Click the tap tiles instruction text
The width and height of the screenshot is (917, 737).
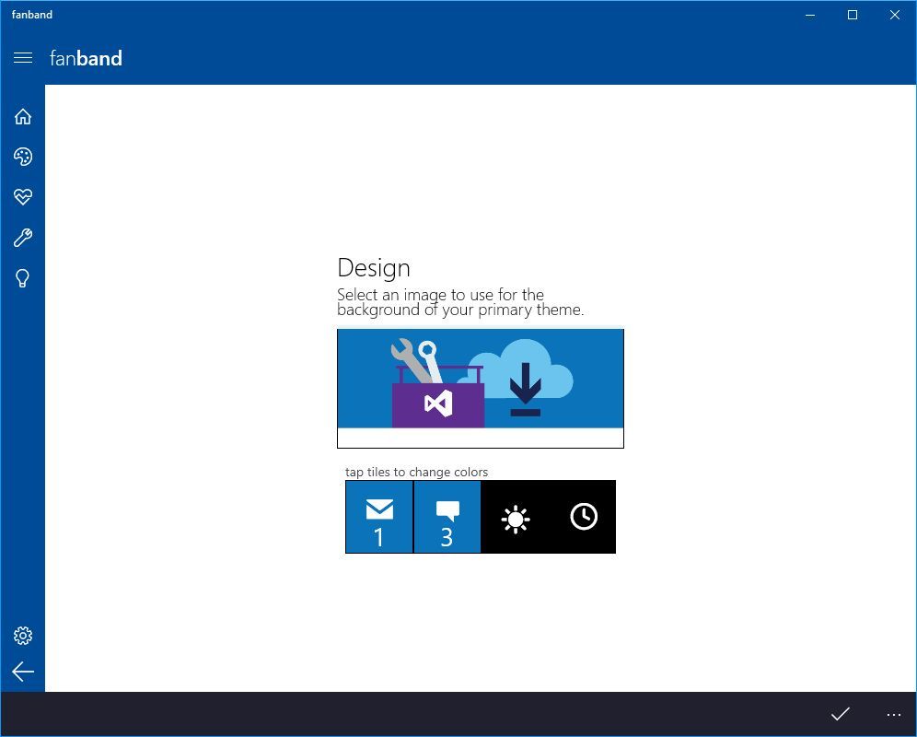click(x=415, y=472)
